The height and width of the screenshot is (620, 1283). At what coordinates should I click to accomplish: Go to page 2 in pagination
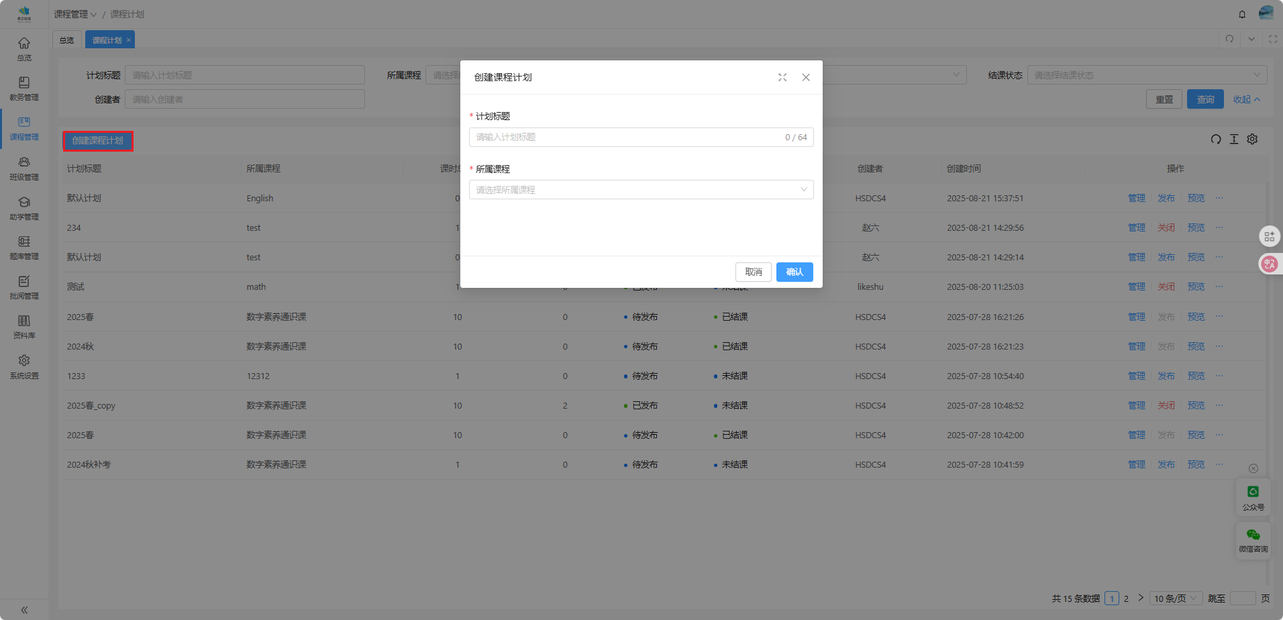(1126, 599)
